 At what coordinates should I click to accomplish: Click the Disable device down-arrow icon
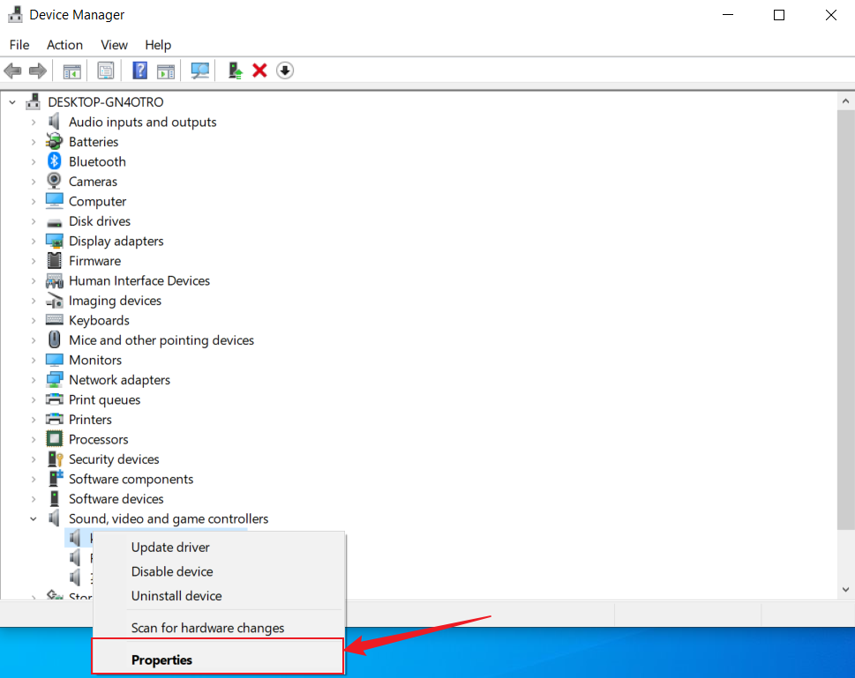[285, 71]
